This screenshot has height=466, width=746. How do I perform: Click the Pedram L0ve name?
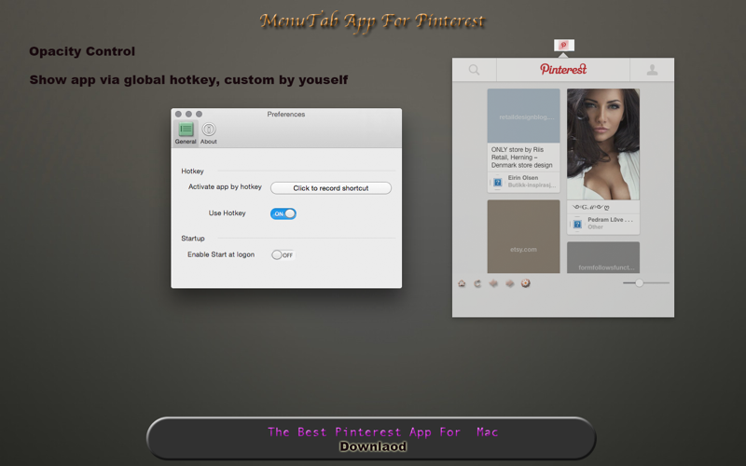[x=610, y=220]
